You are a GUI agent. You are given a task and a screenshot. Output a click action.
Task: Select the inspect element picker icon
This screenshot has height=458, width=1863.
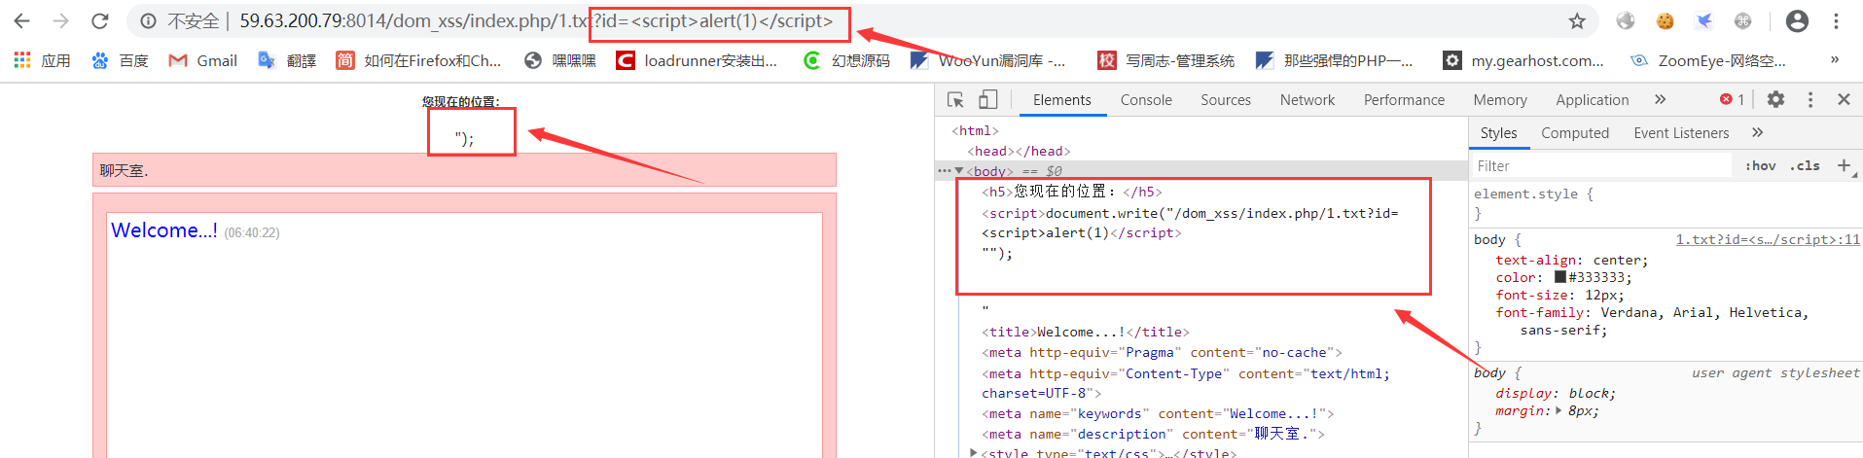coord(955,99)
